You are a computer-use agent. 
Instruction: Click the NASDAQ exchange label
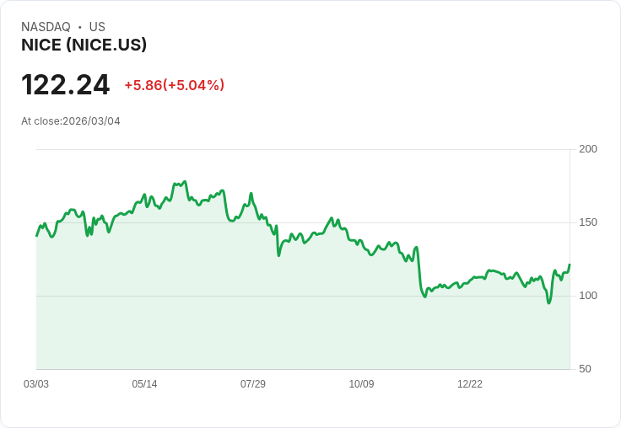tap(46, 27)
